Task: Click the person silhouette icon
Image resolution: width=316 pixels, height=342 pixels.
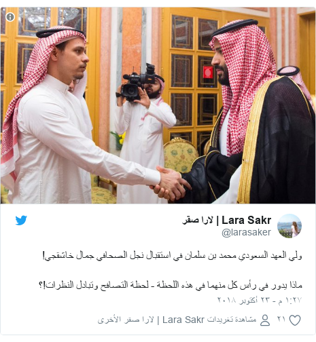Action: pos(265,320)
